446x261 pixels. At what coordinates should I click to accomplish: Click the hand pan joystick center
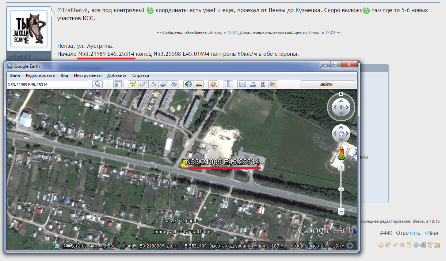(x=341, y=134)
